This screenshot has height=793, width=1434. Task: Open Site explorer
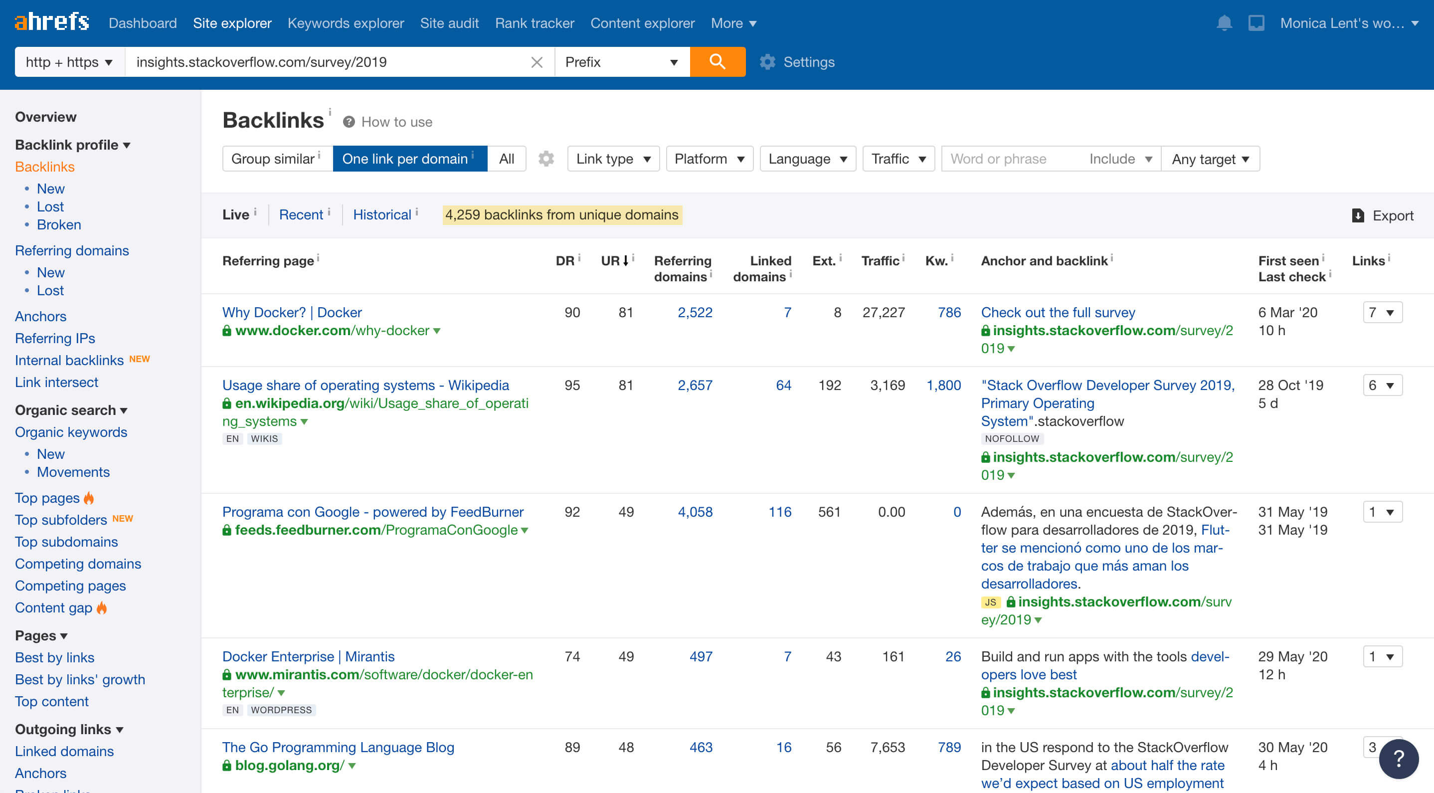coord(232,23)
